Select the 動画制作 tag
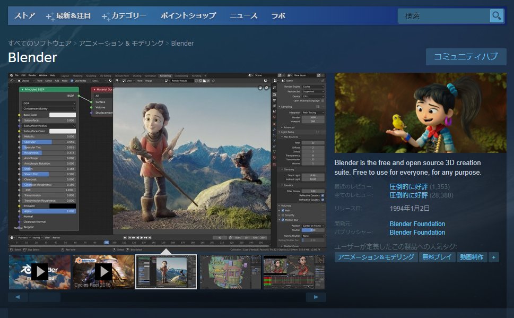514x318 pixels. point(472,257)
